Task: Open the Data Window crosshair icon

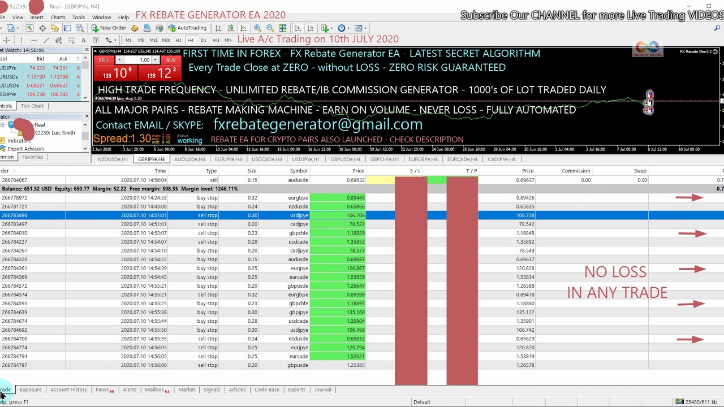Action: pos(42,28)
